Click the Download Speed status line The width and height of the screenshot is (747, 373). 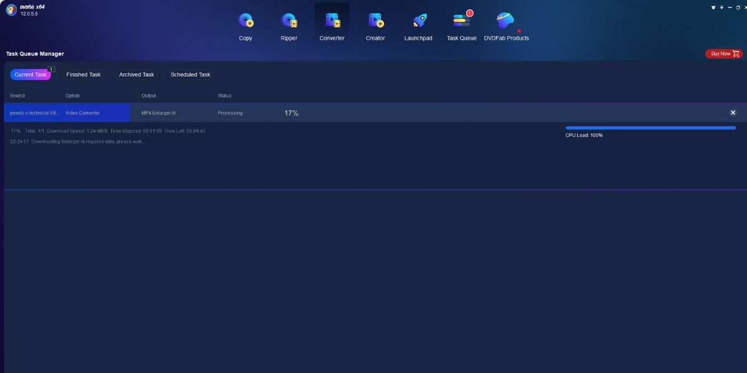point(108,131)
